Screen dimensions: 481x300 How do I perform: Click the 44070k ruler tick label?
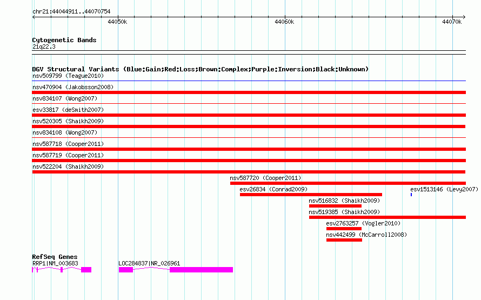click(x=452, y=22)
